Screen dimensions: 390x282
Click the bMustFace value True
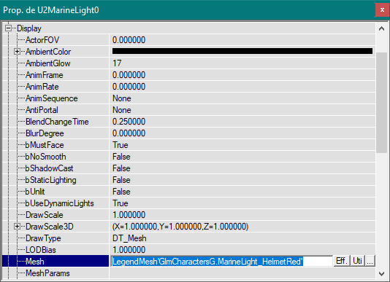point(121,145)
